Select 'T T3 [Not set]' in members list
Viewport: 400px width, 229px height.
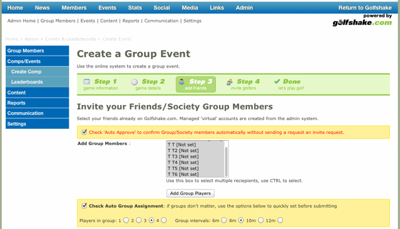tap(195, 156)
